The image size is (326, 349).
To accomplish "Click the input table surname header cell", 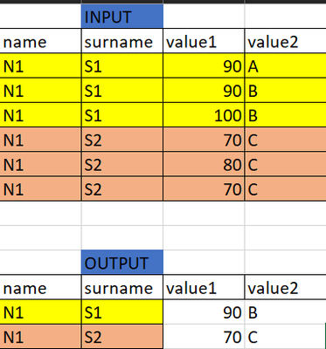I will [x=122, y=41].
